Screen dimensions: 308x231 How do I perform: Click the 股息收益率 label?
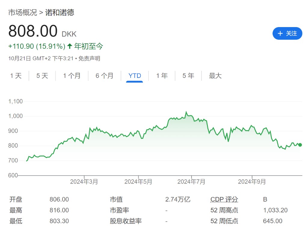click(126, 221)
